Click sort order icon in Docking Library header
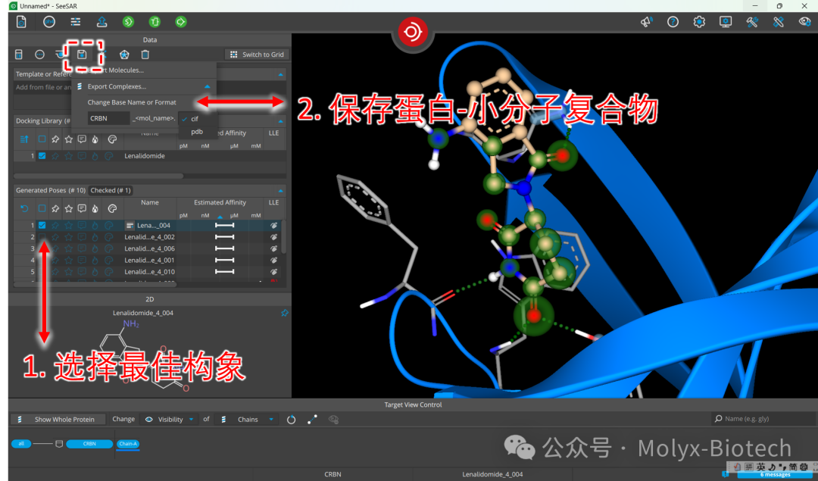Viewport: 818px width, 481px height. (24, 139)
